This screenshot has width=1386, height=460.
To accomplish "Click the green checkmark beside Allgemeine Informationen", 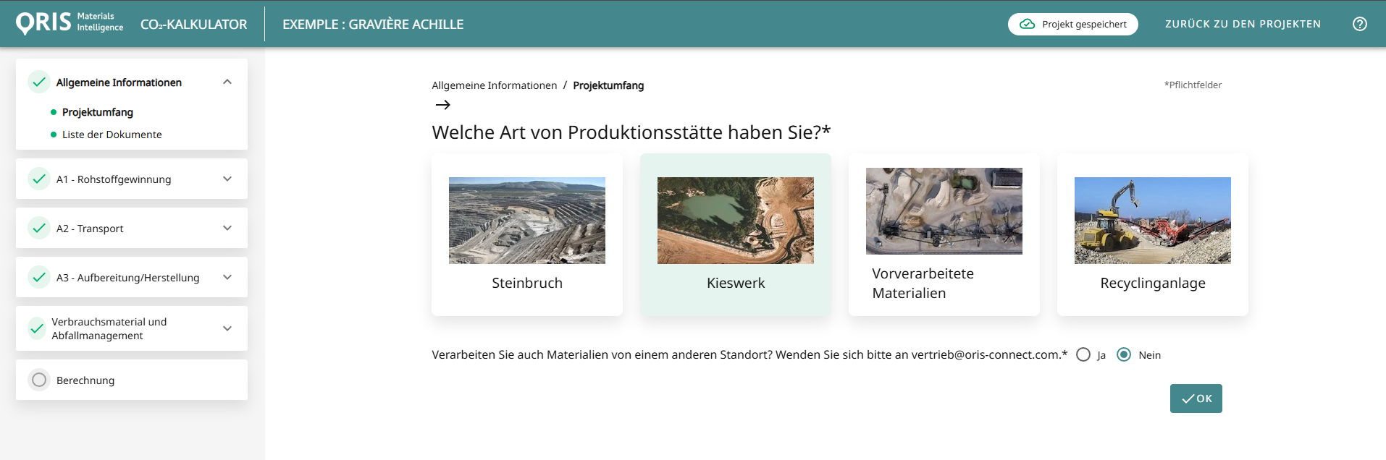I will pos(39,82).
